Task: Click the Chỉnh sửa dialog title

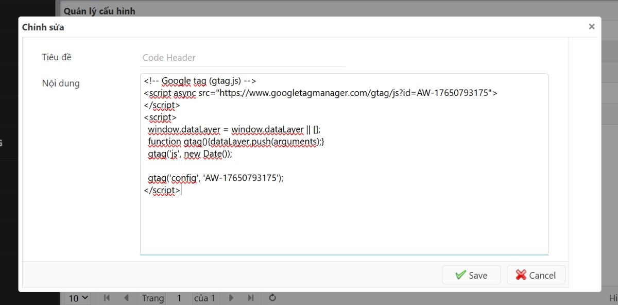Action: click(x=43, y=27)
